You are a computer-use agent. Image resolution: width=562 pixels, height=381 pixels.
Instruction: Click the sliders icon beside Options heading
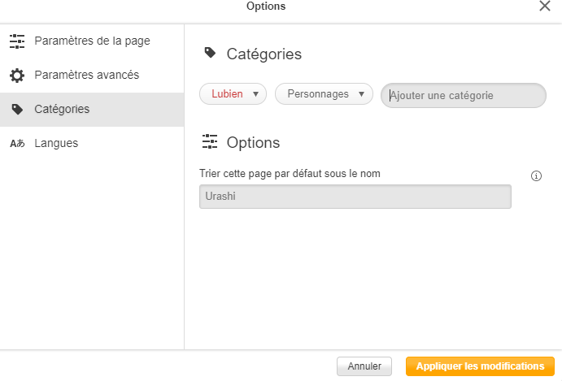(x=210, y=142)
